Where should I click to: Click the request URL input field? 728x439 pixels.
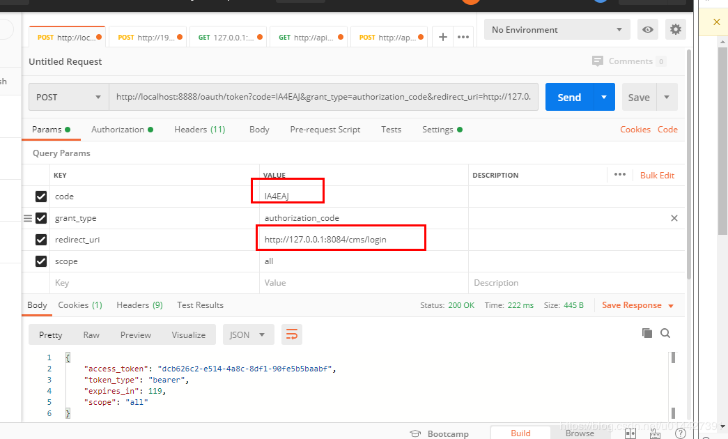[324, 97]
